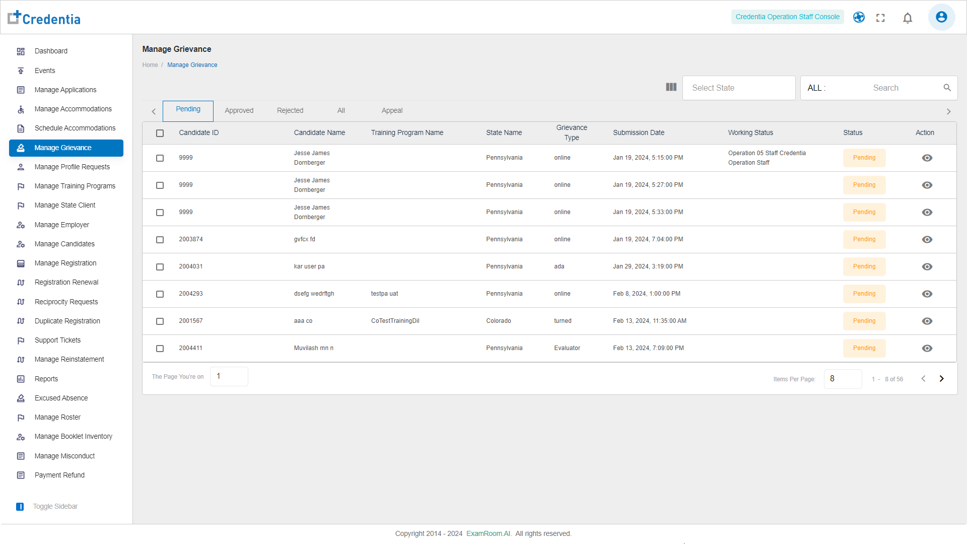Click the search magnifier icon

pyautogui.click(x=947, y=88)
